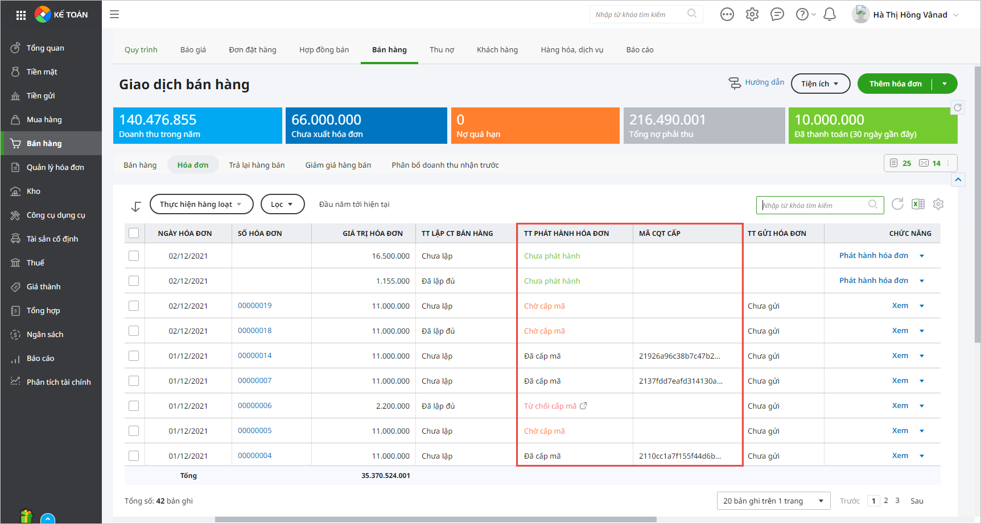Open table column settings gear icon

pyautogui.click(x=938, y=204)
